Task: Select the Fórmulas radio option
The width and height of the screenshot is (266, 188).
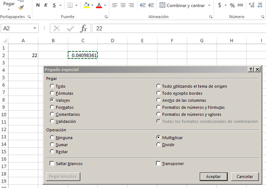Action: 53,94
